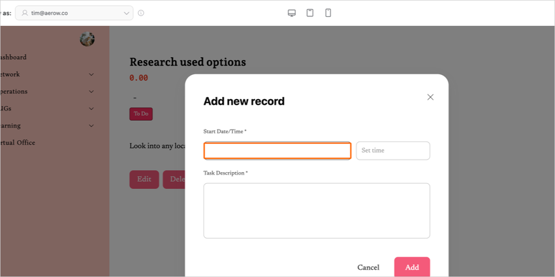This screenshot has height=277, width=555.
Task: Click the Add button
Action: [412, 267]
